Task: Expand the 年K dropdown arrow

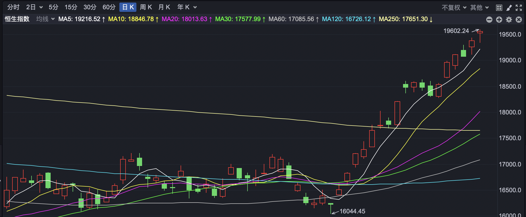Action: pos(195,7)
